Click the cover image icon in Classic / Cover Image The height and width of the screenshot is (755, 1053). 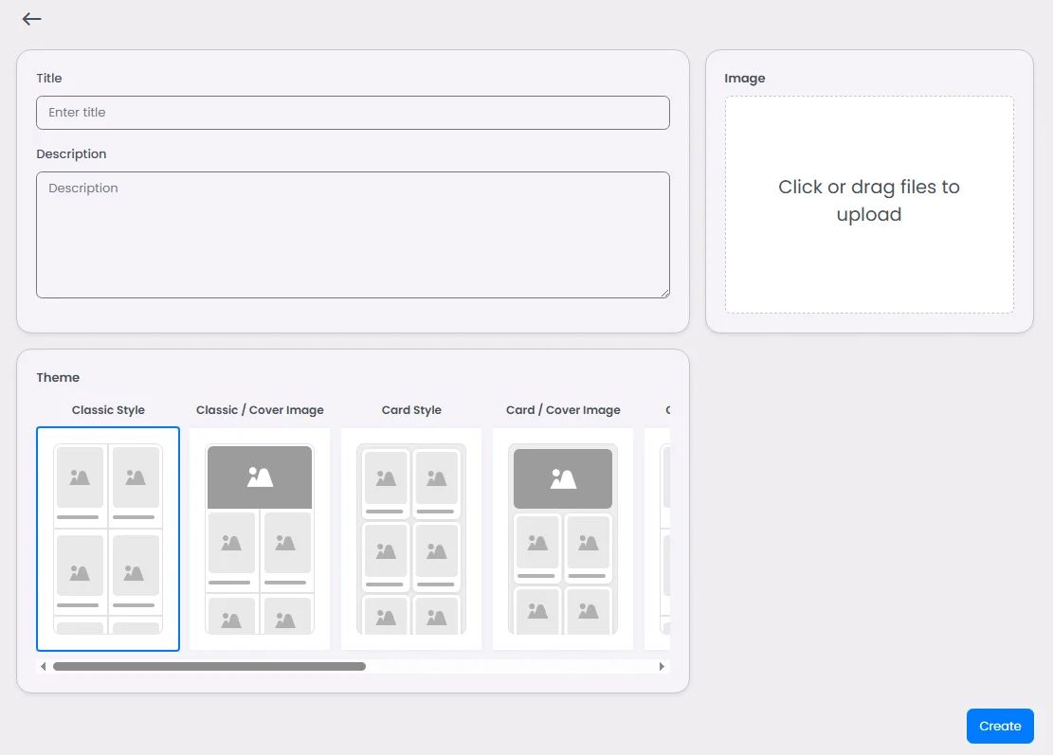click(260, 477)
